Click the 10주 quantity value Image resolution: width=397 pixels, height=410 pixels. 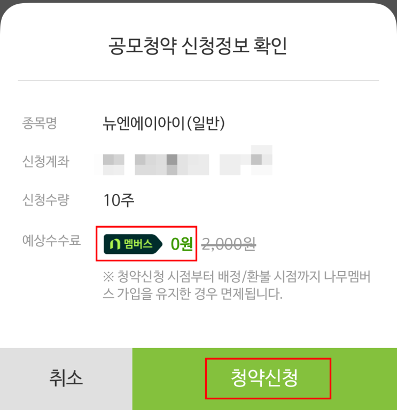click(x=119, y=200)
